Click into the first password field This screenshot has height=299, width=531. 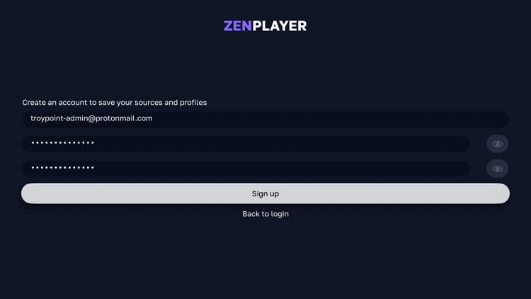[246, 144]
